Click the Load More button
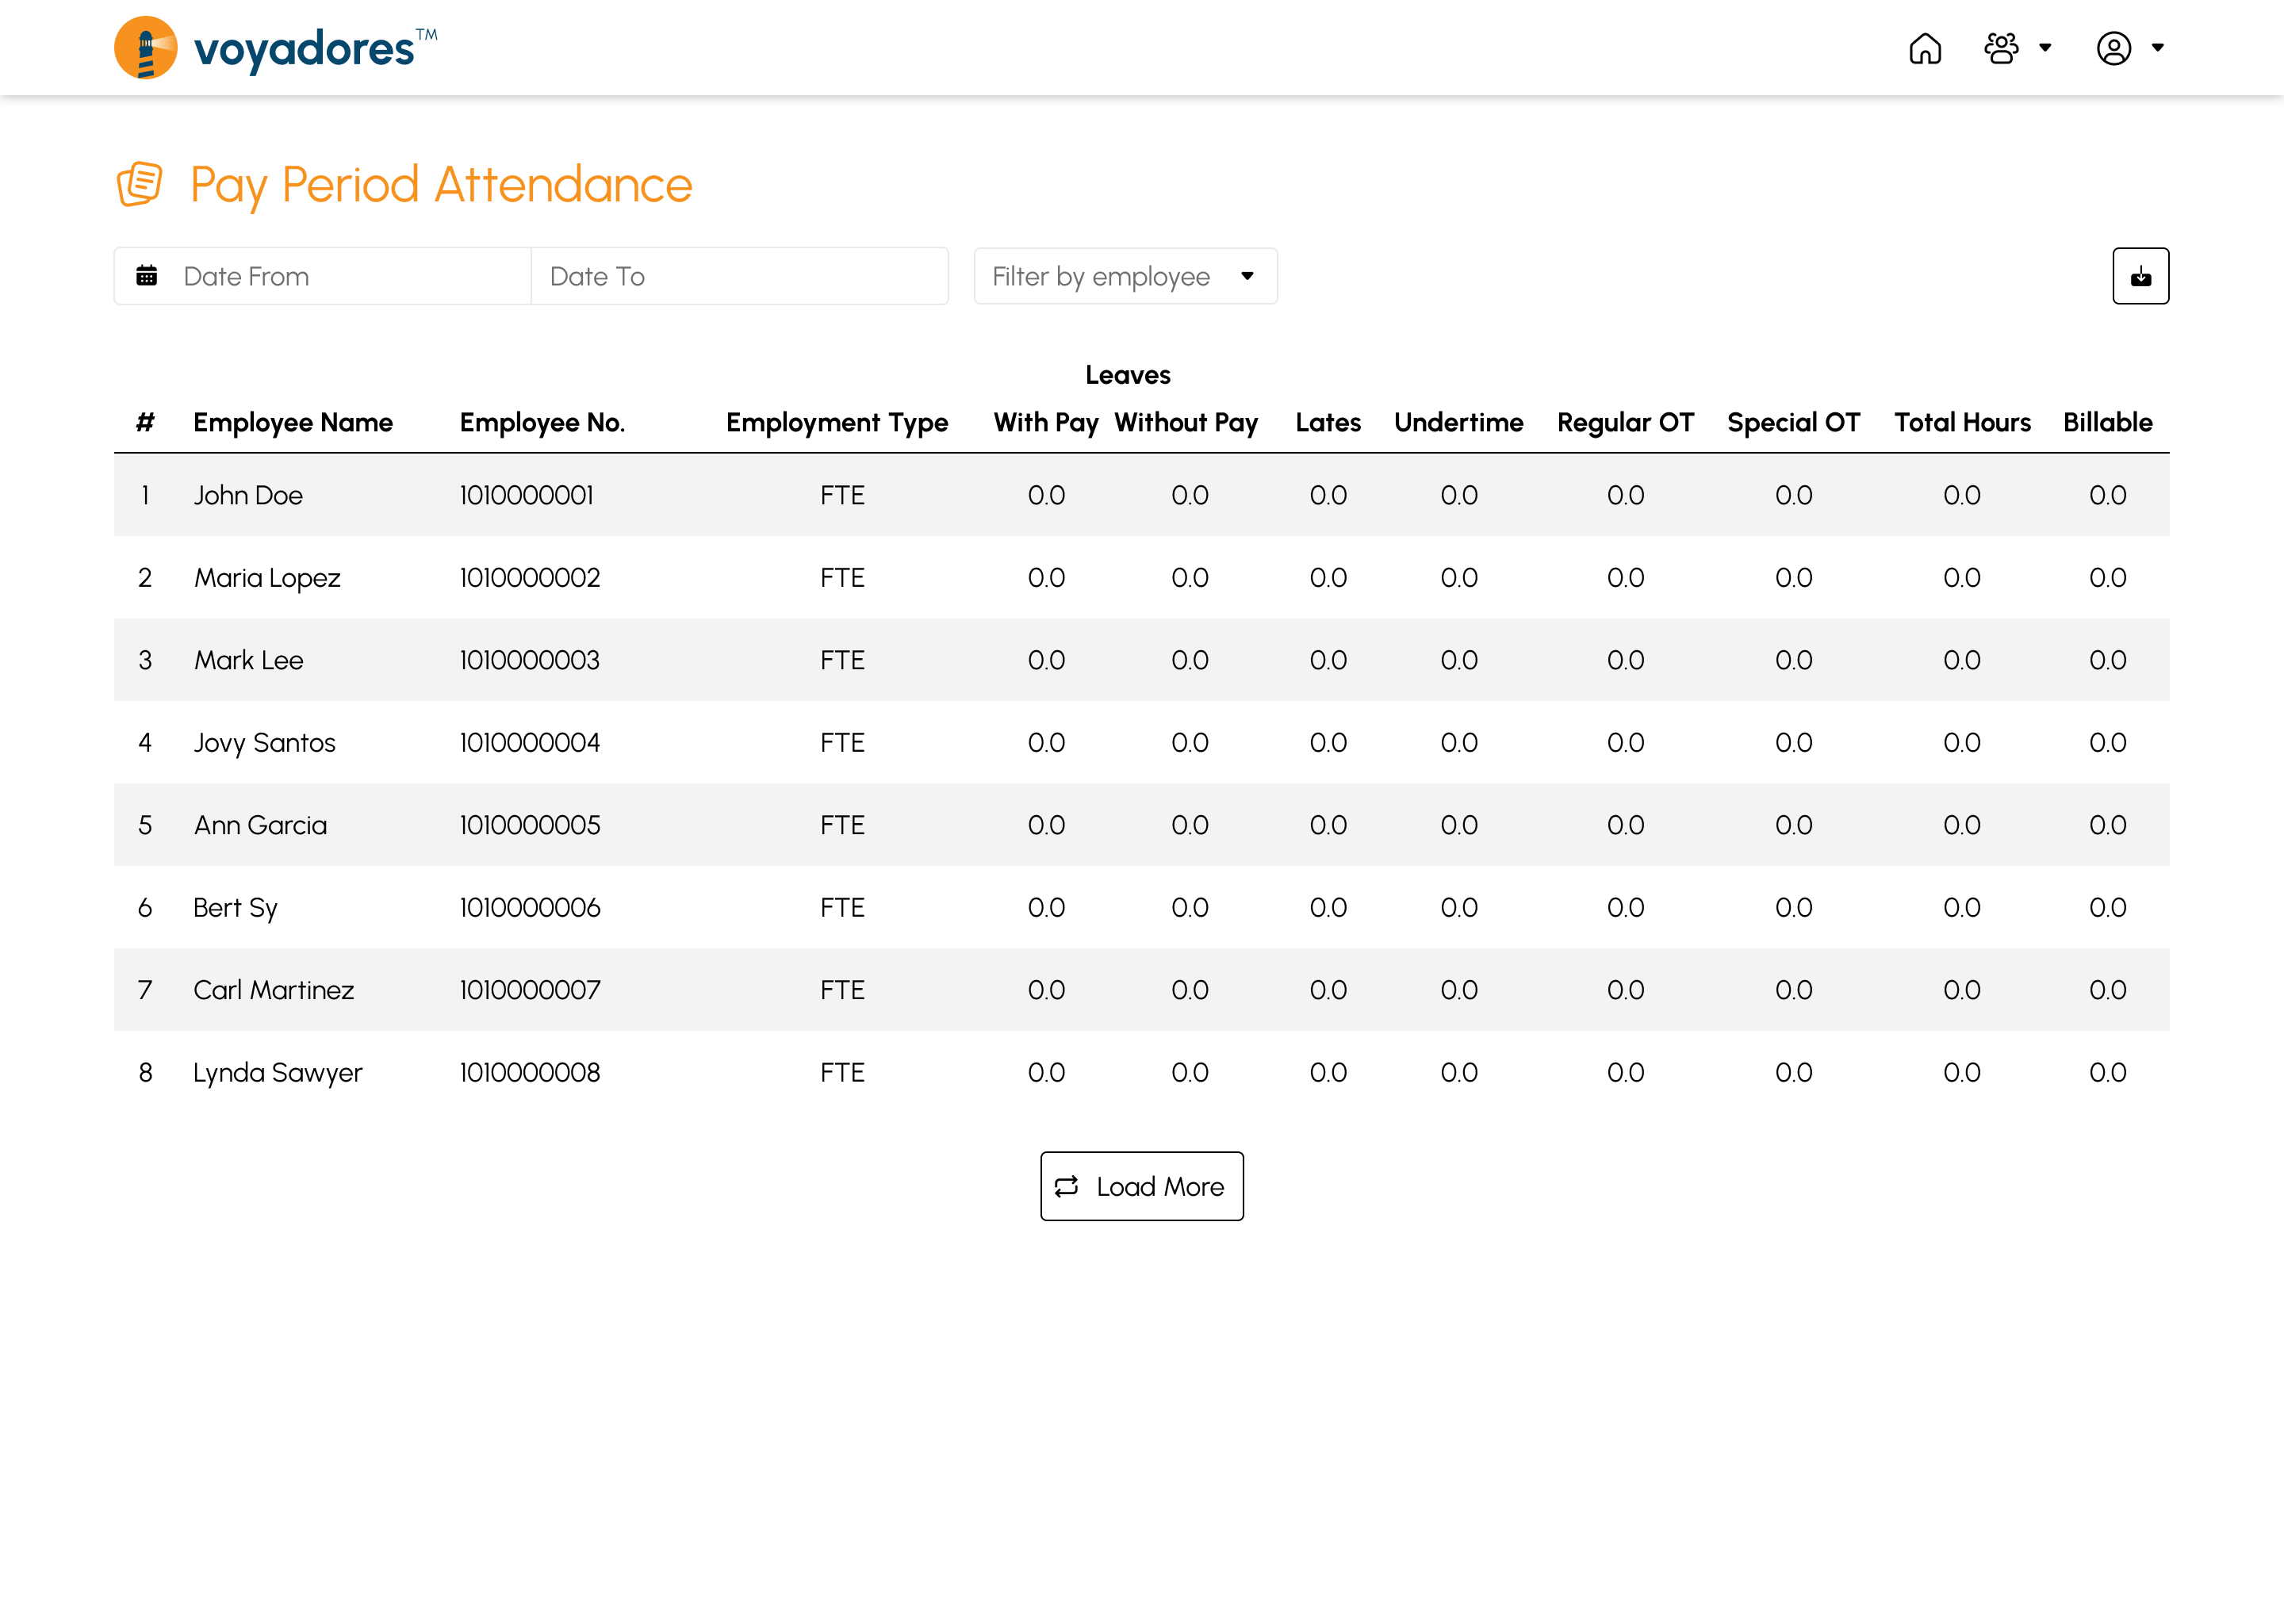2284x1624 pixels. (1141, 1186)
